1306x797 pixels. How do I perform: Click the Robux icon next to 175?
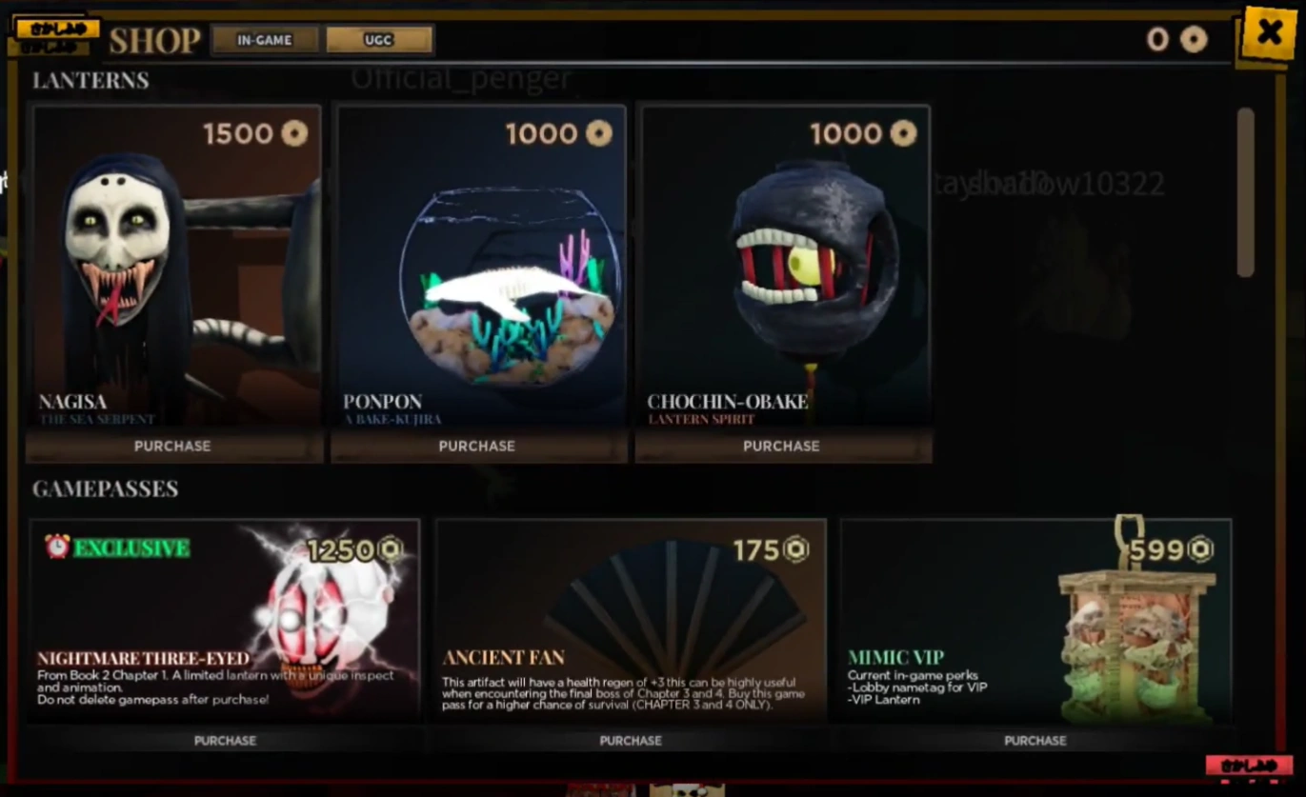tap(795, 550)
